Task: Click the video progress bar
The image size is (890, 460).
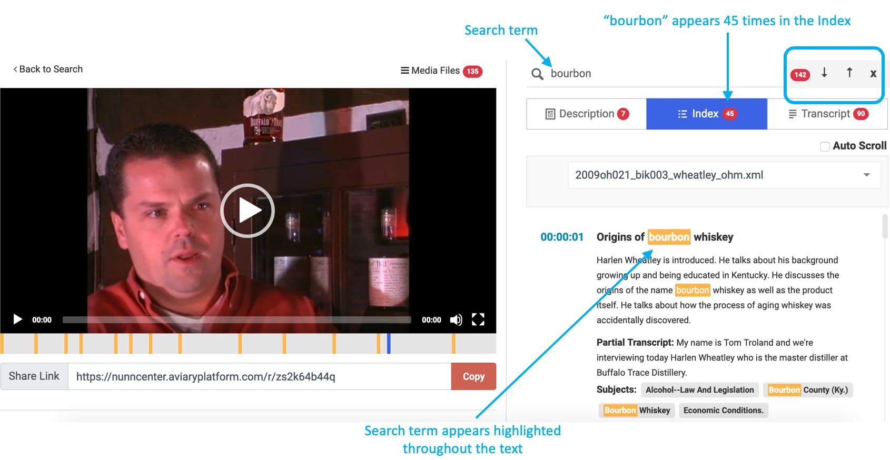Action: (x=236, y=319)
